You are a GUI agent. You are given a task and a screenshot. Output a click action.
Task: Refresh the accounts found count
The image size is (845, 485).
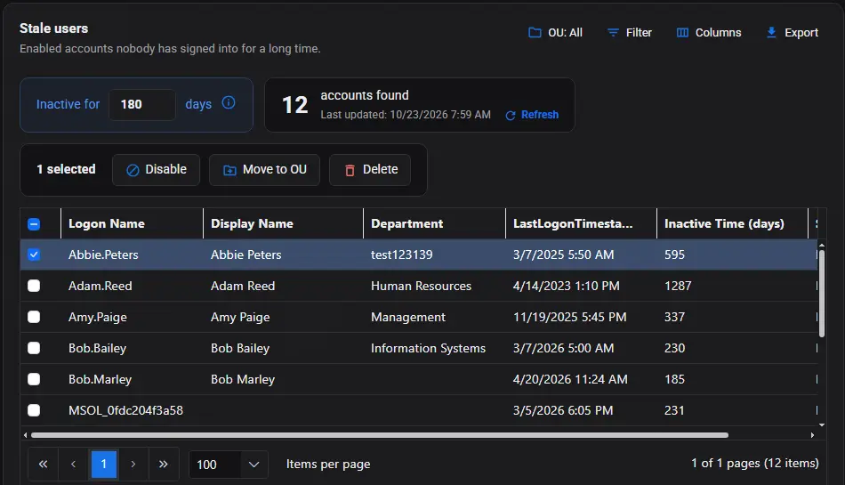[532, 115]
